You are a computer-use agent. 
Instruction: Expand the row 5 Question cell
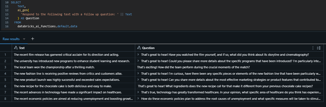(138, 80)
